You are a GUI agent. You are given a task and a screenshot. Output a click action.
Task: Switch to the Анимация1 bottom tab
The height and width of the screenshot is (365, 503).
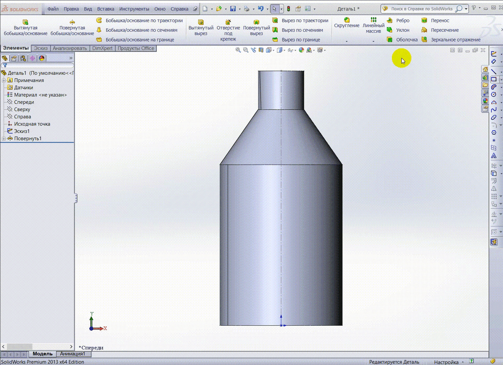click(73, 354)
